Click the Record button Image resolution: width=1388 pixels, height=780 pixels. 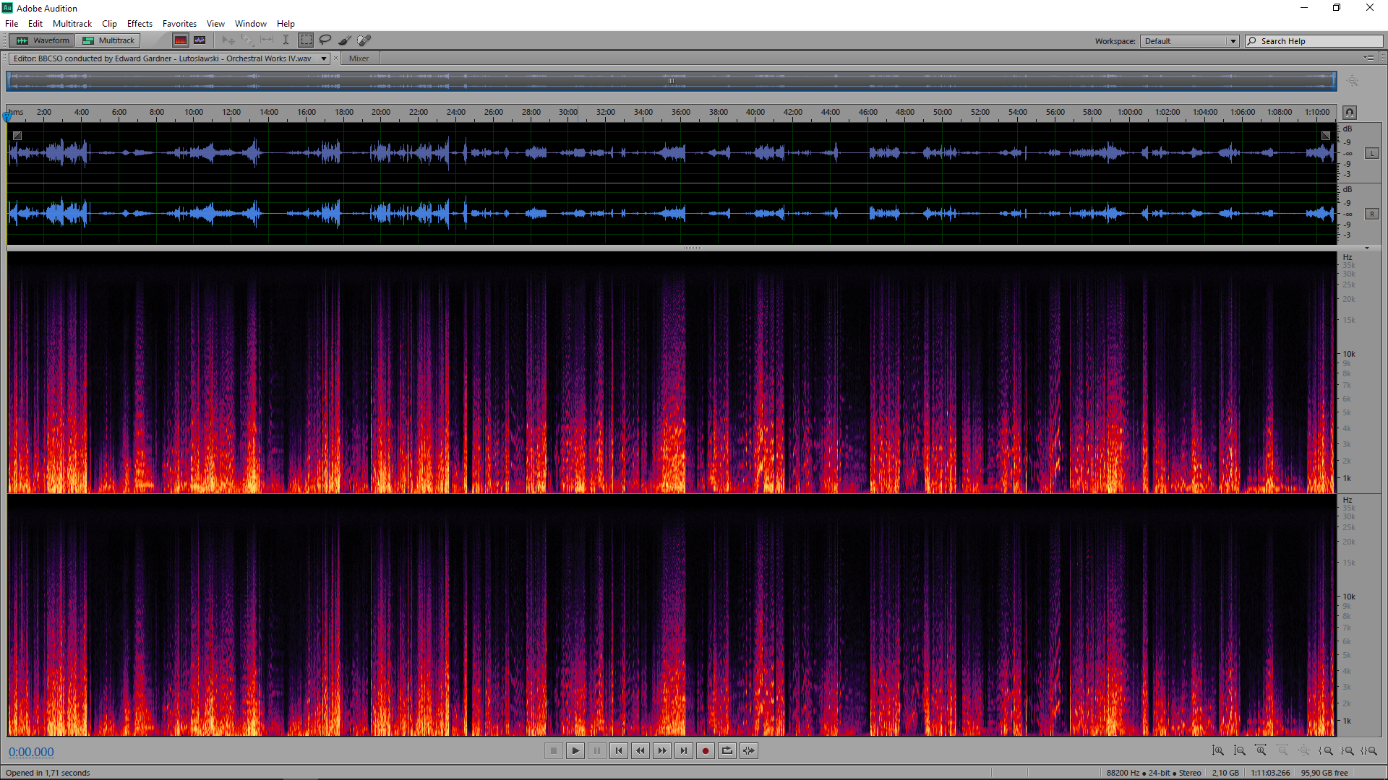pyautogui.click(x=706, y=751)
